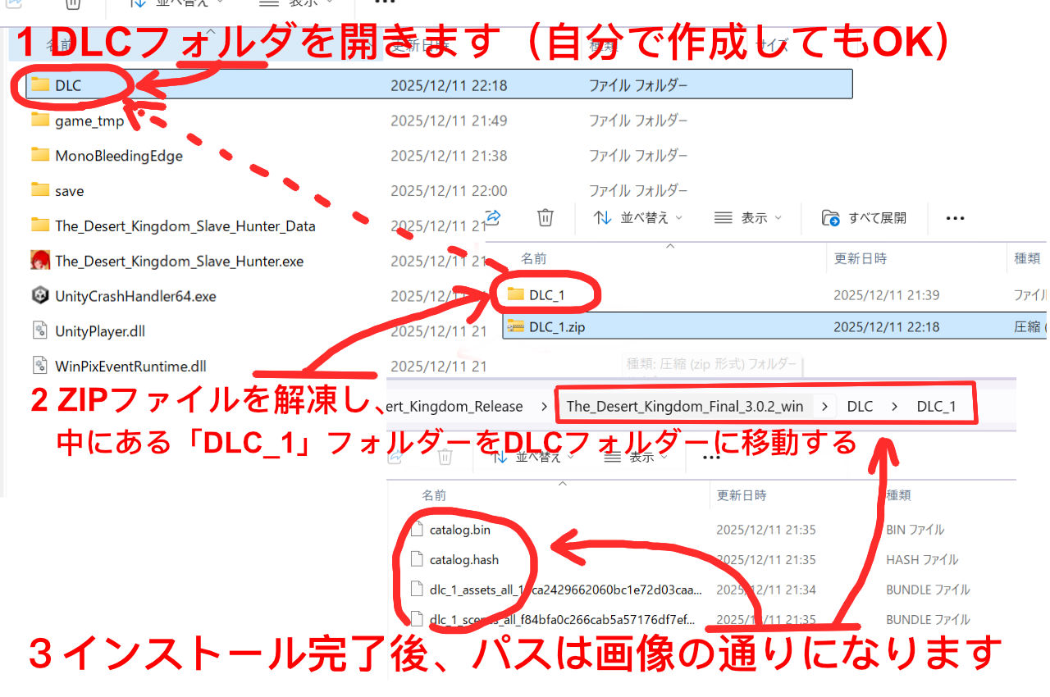
Task: Select the UnityCrashHandler64.exe icon
Action: click(x=39, y=295)
